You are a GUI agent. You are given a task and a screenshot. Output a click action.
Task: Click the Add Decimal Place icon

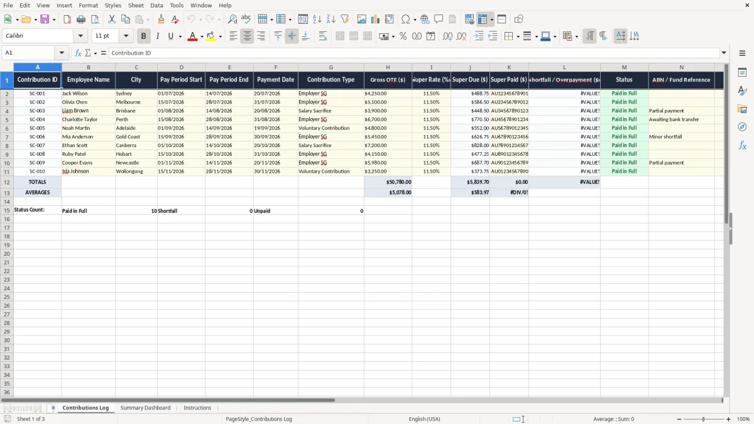point(447,36)
